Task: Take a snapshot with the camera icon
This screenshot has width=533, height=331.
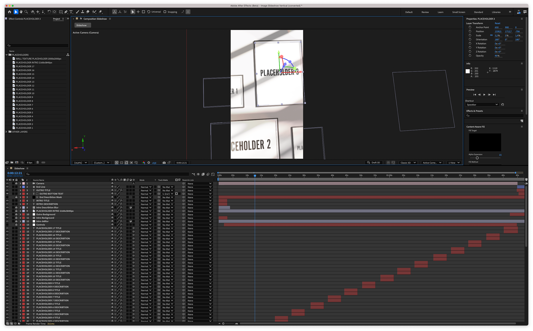Action: (164, 163)
